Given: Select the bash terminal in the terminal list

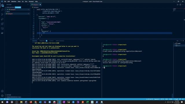Looking at the screenshot, I should (x=179, y=46).
